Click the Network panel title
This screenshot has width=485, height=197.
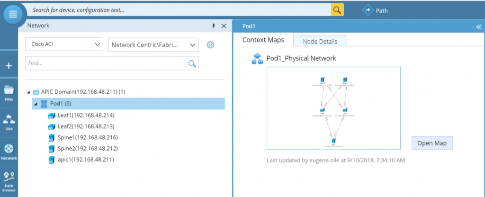pos(38,26)
